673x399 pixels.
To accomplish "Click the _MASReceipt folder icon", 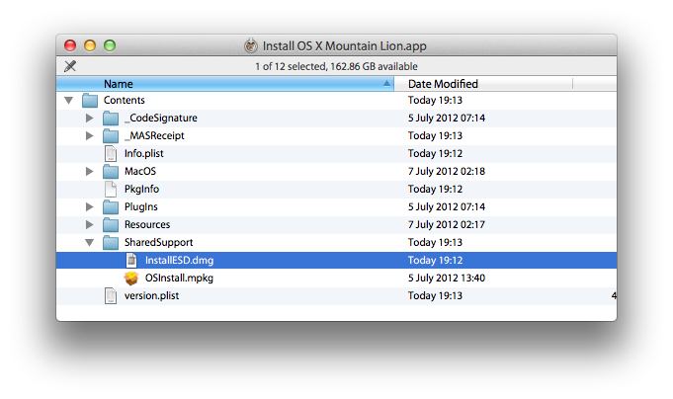I will (111, 136).
